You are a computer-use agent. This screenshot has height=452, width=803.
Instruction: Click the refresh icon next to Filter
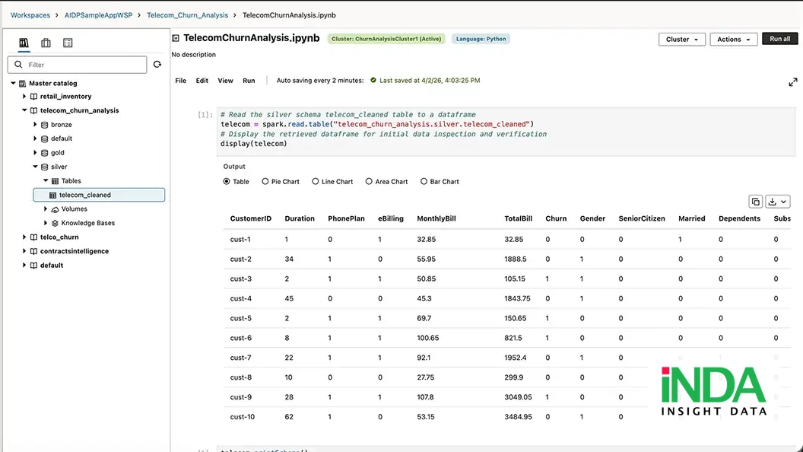point(157,65)
